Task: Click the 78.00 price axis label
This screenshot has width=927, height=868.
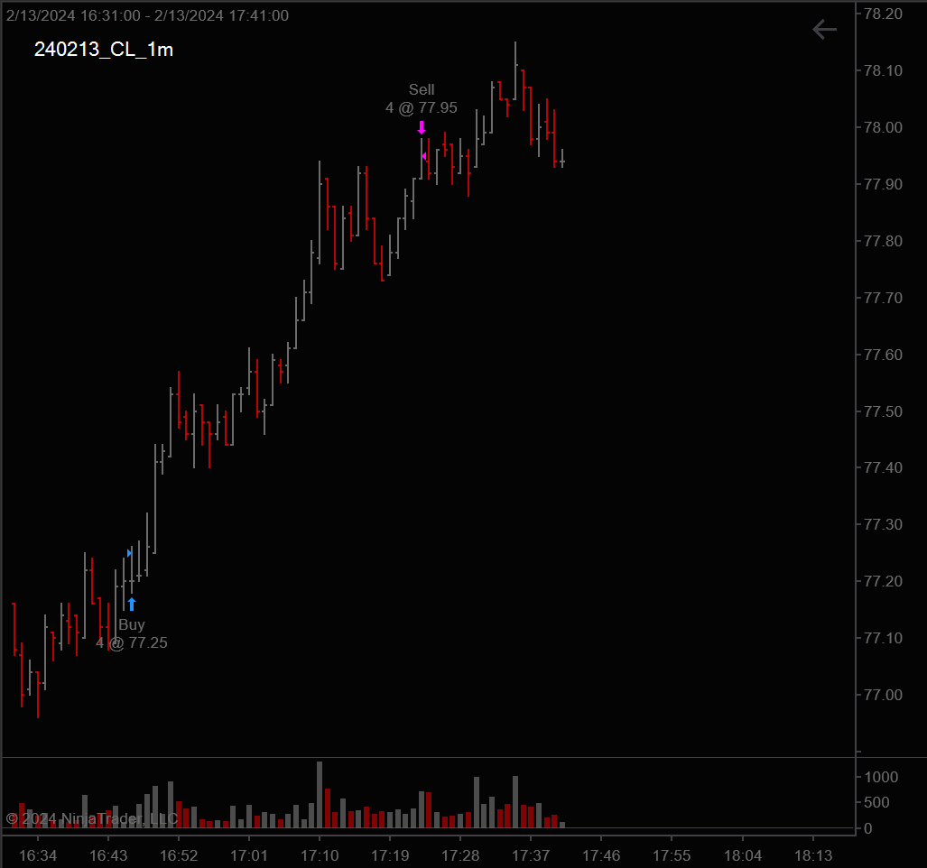Action: (884, 127)
